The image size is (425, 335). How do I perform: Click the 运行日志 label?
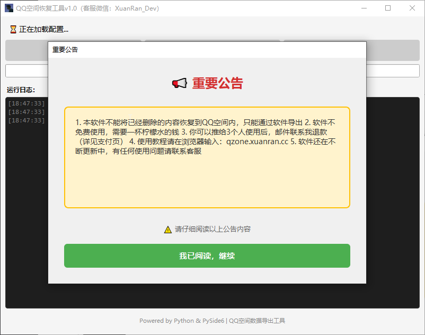[x=21, y=90]
